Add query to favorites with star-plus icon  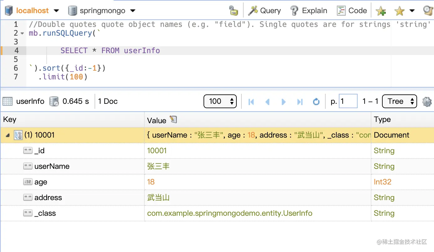[x=381, y=10]
